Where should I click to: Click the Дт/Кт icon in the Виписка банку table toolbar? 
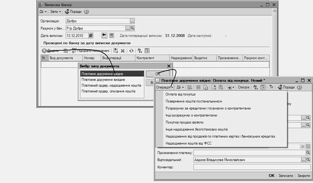[140, 51]
